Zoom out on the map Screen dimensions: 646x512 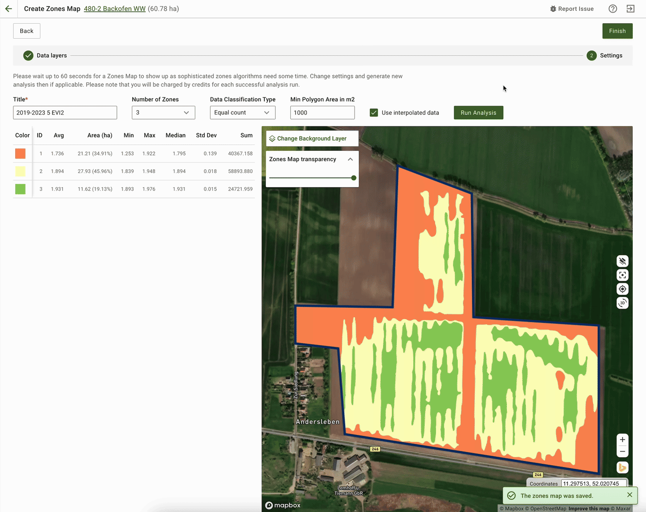point(622,451)
